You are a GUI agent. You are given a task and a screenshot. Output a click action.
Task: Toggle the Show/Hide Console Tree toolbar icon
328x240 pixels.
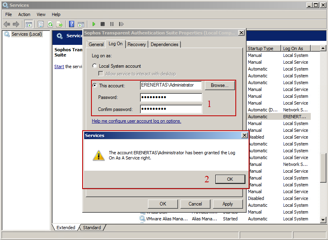[28, 24]
